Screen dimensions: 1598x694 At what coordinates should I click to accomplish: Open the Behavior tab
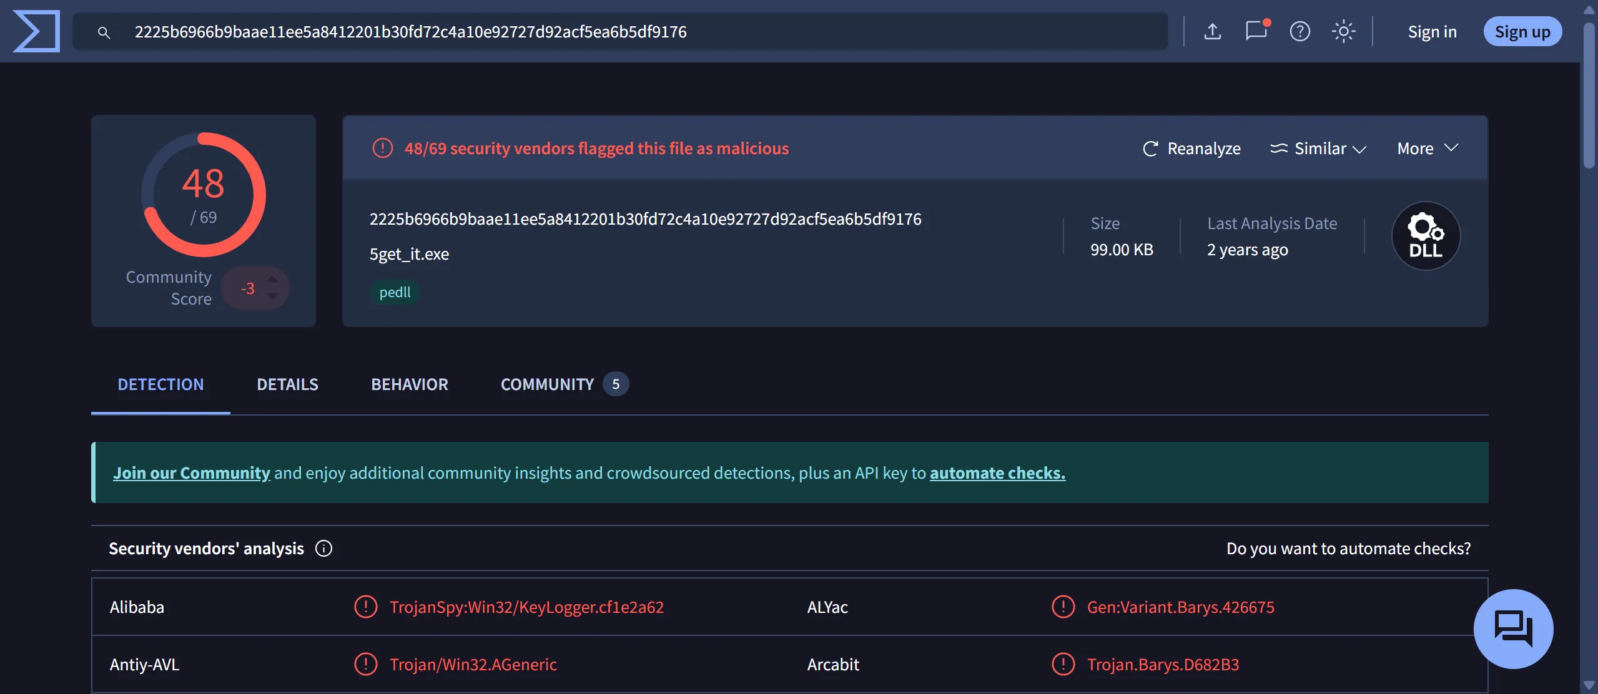[x=410, y=384]
